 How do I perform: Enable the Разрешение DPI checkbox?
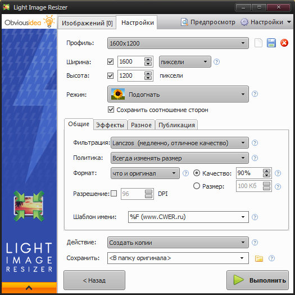(114, 194)
